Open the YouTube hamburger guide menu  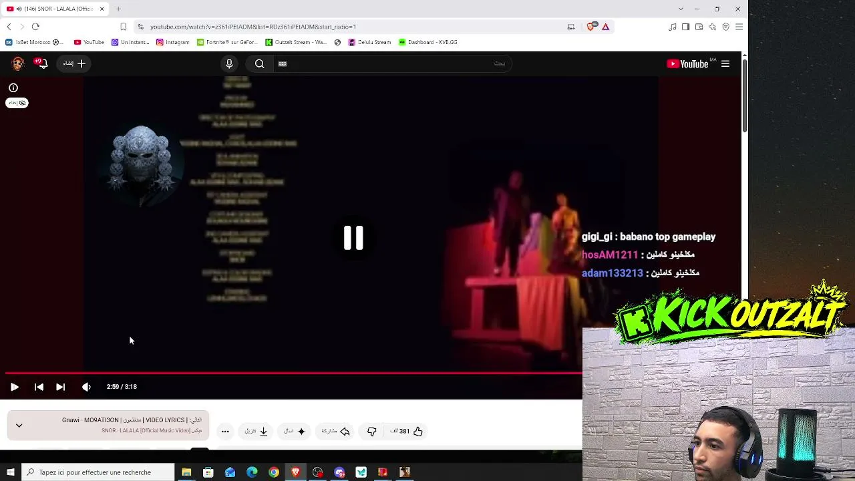click(725, 63)
